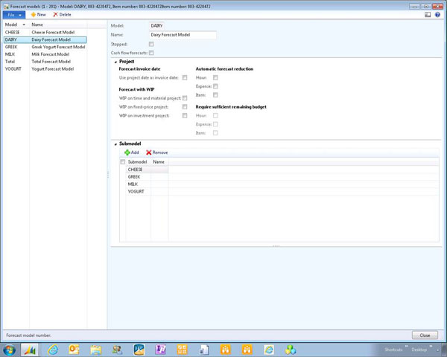This screenshot has height=357, width=447.
Task: Click the Name field with Dairy Forecast Model
Action: pos(183,35)
